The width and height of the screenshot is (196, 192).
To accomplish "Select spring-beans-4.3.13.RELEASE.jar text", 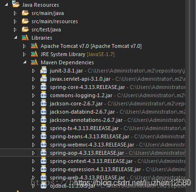I will 90,136.
